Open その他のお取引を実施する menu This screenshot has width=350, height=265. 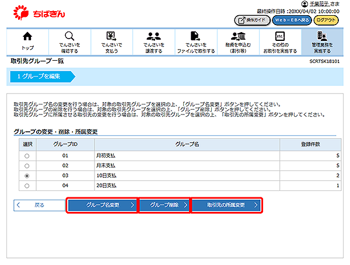click(x=279, y=41)
